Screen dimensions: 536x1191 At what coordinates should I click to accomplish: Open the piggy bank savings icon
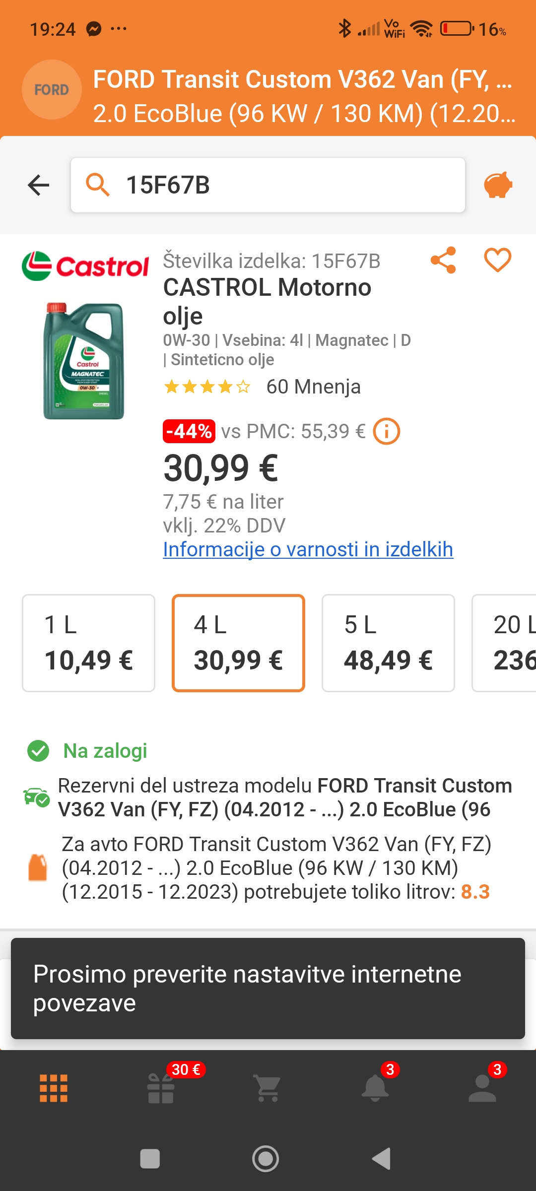pos(498,185)
